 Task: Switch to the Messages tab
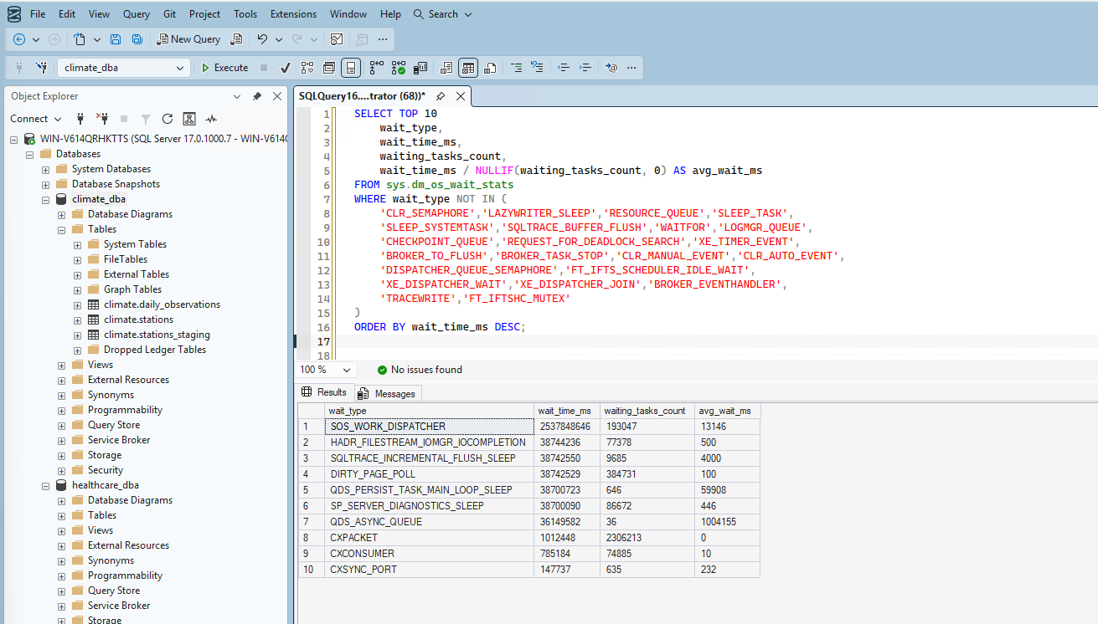pyautogui.click(x=386, y=393)
